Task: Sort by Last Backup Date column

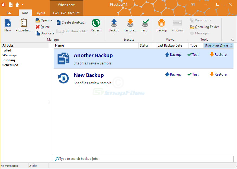Action: tap(172, 45)
